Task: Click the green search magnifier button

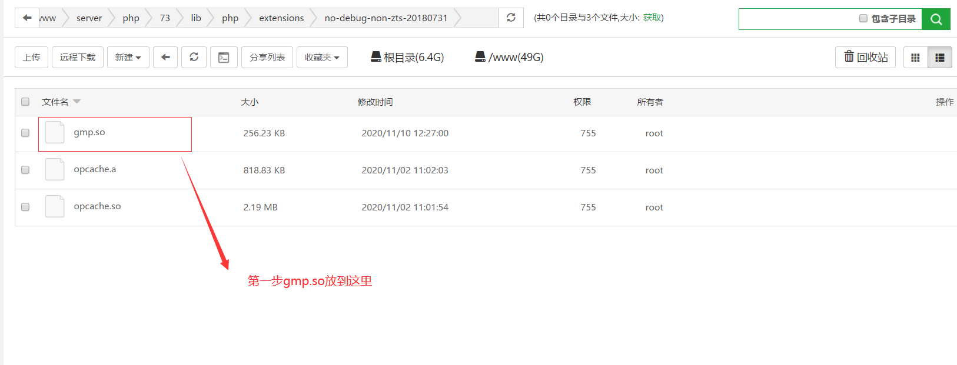Action: 936,19
